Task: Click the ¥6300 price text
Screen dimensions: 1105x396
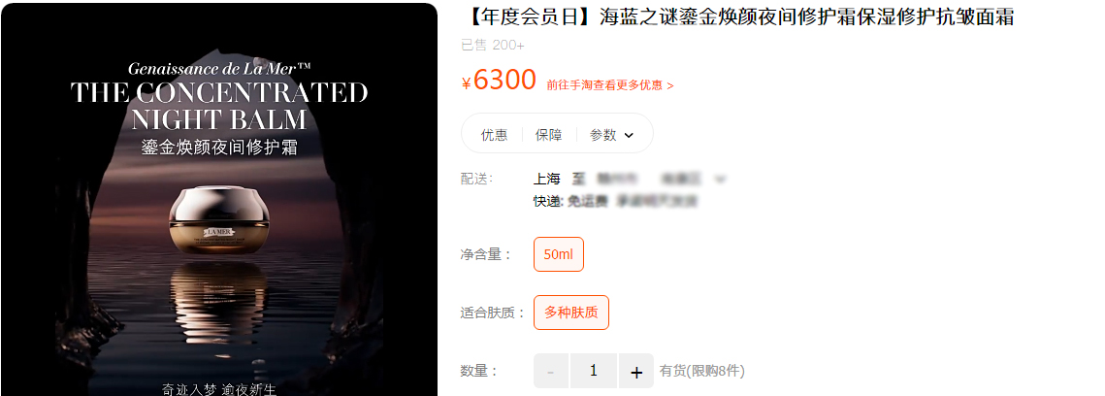Action: [x=499, y=80]
